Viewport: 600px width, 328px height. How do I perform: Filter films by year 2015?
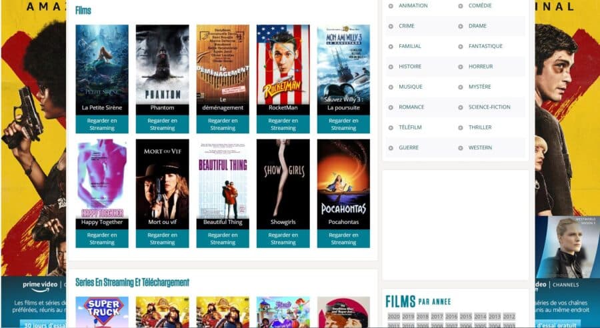point(466,317)
